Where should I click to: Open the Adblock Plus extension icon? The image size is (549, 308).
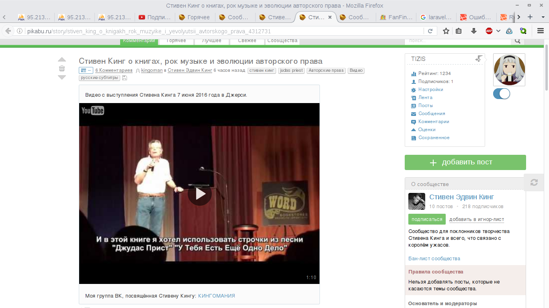coord(489,31)
